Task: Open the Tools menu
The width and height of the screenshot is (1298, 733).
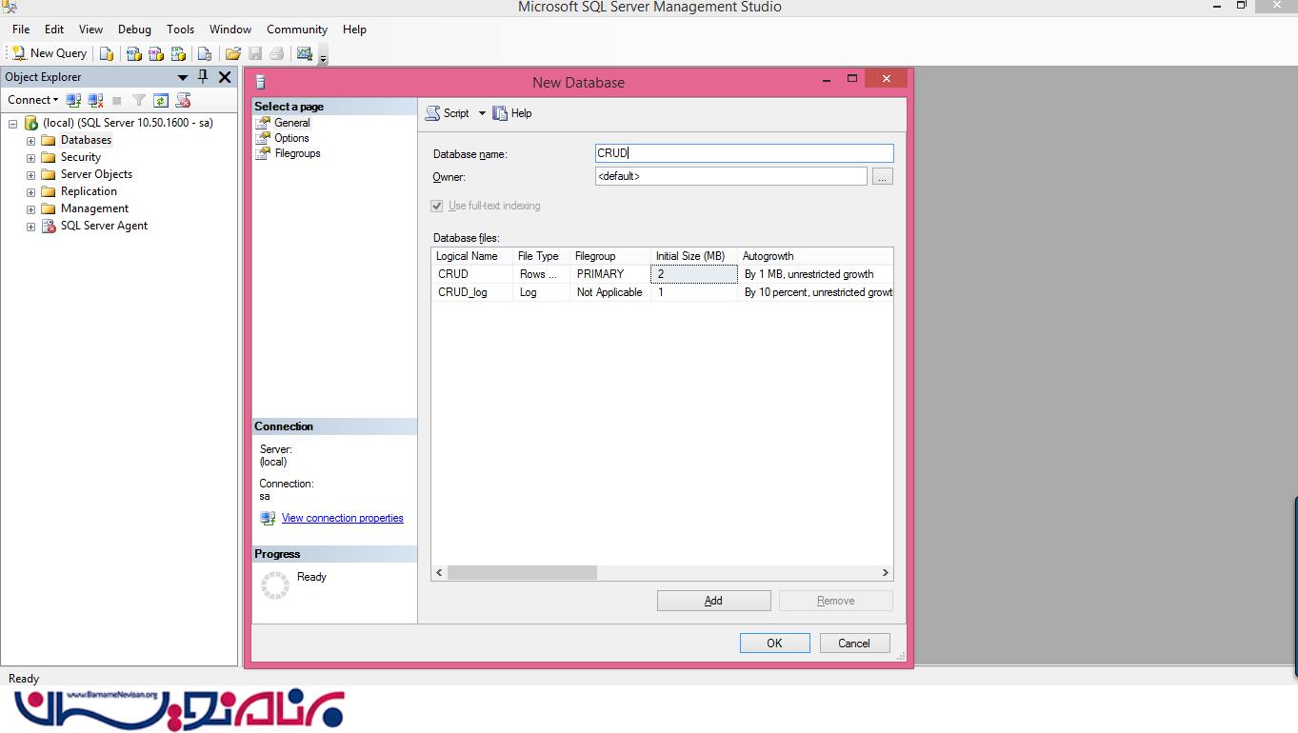Action: (180, 30)
